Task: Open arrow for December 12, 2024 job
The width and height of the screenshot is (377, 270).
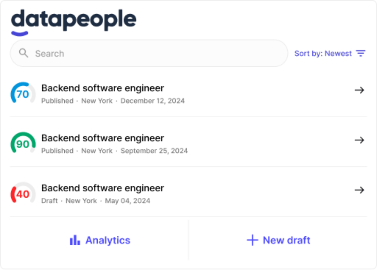Action: click(x=360, y=90)
